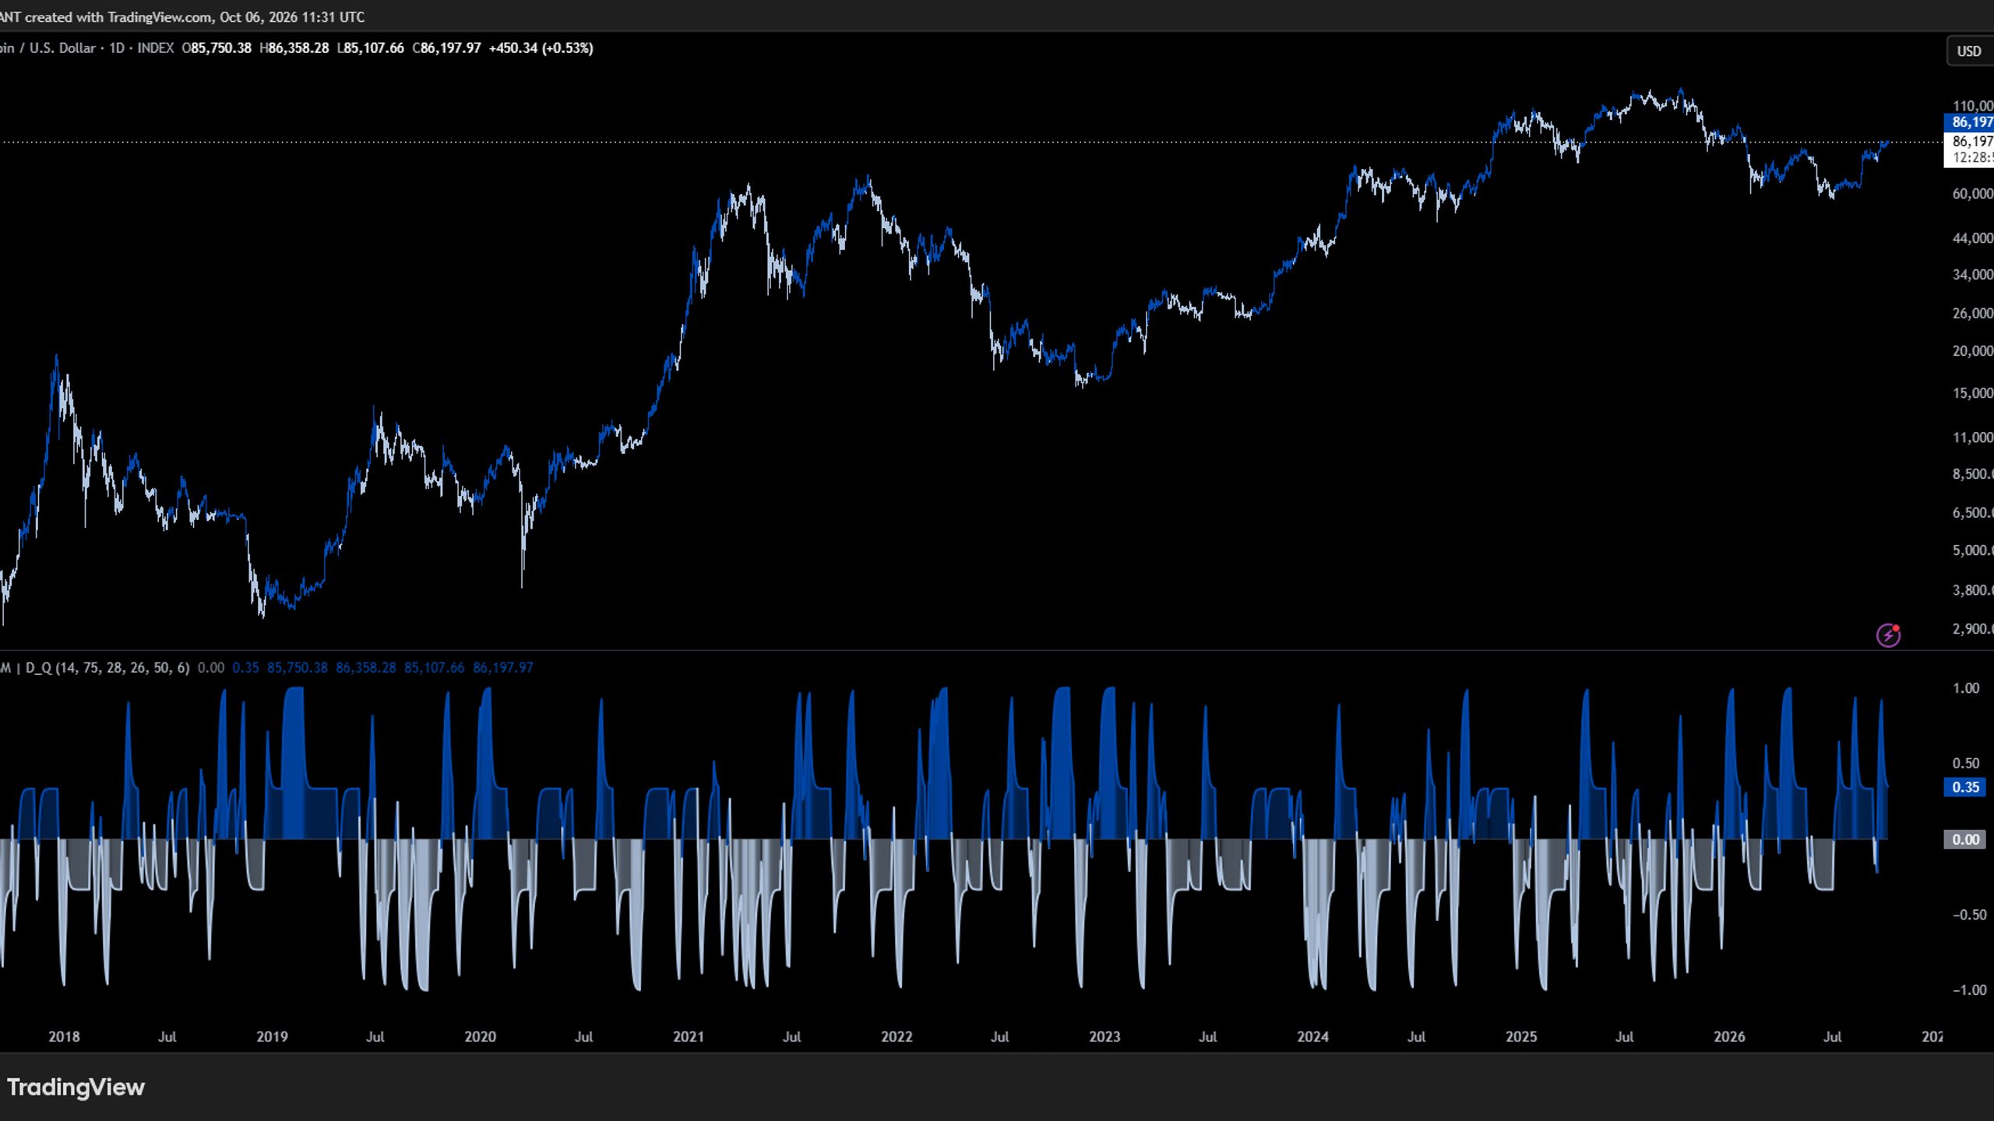This screenshot has width=1994, height=1121.
Task: Click the 2019 time axis label
Action: pyautogui.click(x=272, y=1036)
